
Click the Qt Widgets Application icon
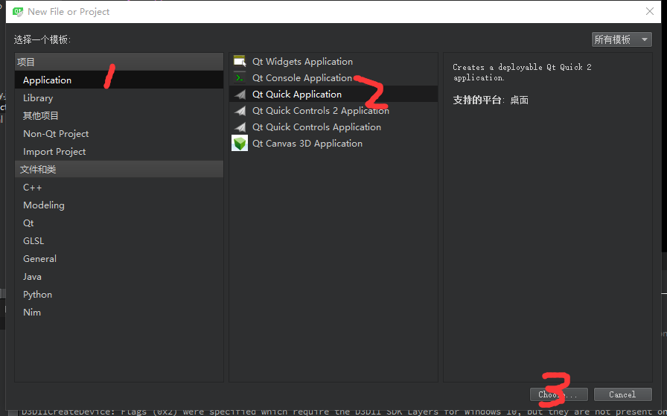(x=240, y=61)
